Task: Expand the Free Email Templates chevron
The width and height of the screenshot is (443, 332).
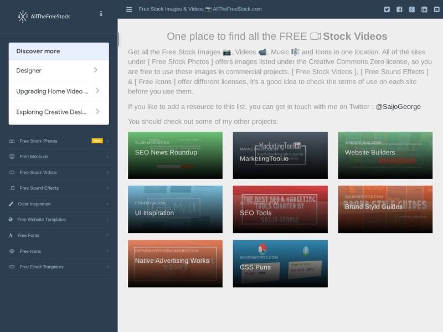Action: point(107,267)
